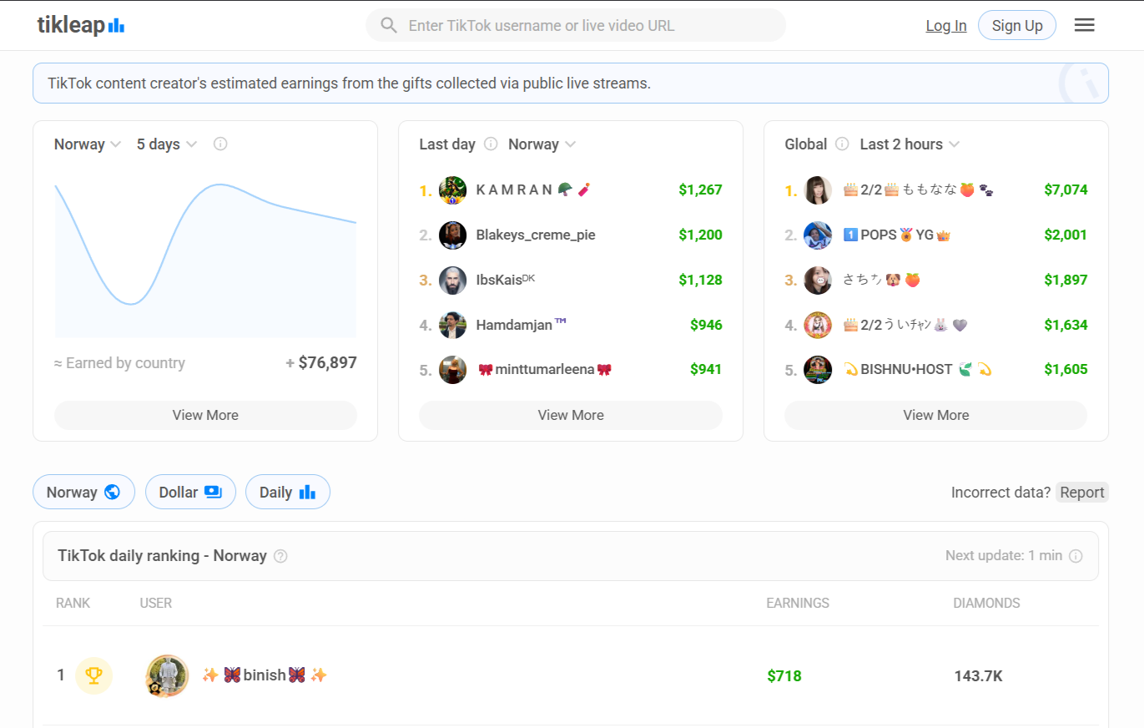This screenshot has height=728, width=1144.
Task: Expand the Last 2 hours dropdown
Action: [910, 144]
